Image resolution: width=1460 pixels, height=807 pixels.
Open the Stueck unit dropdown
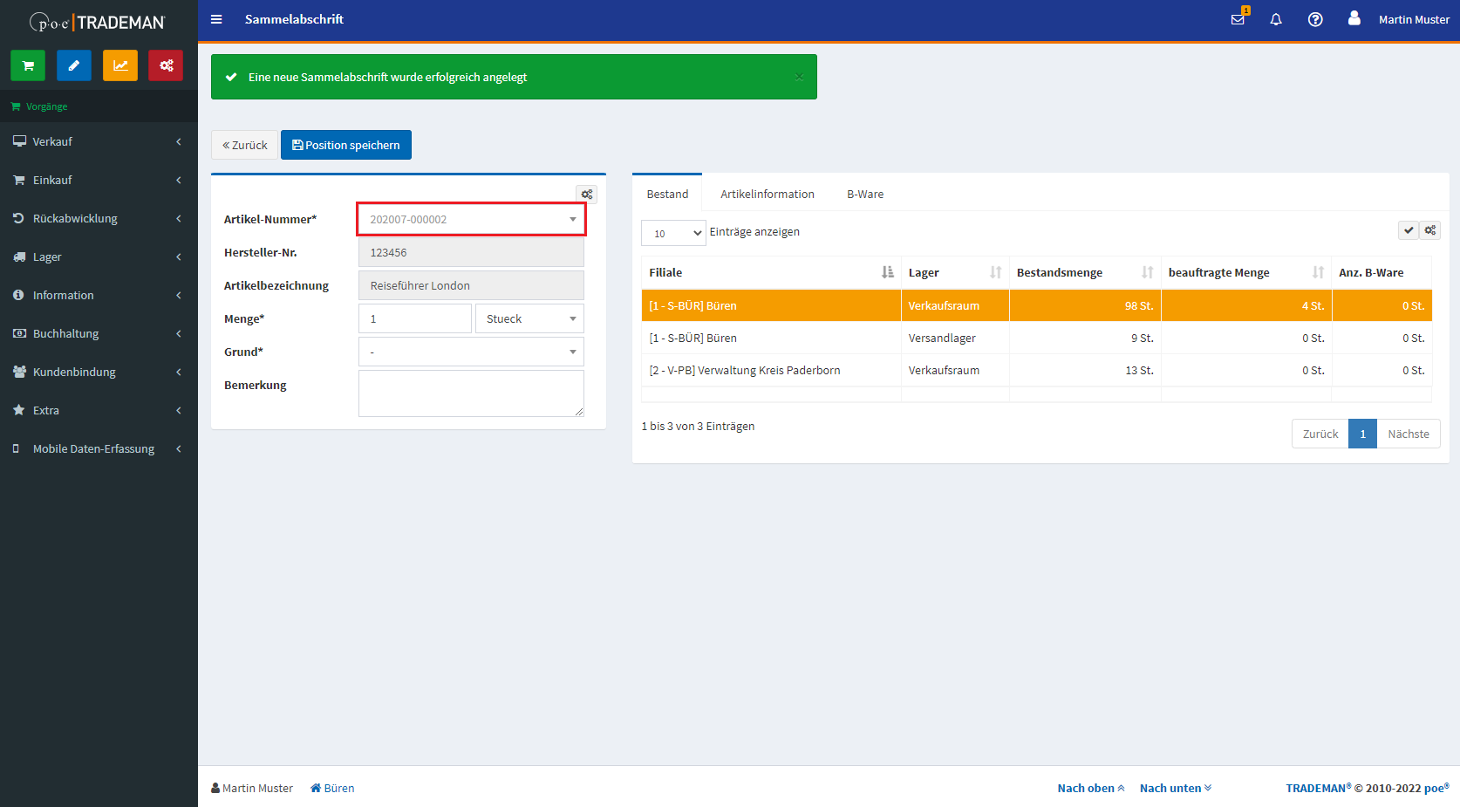click(529, 318)
